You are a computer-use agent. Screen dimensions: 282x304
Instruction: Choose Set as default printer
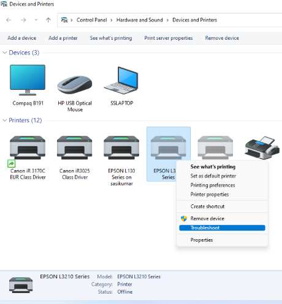pyautogui.click(x=213, y=176)
